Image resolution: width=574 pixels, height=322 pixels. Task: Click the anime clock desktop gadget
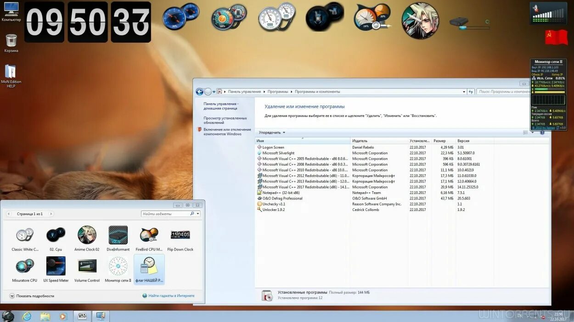coord(420,21)
